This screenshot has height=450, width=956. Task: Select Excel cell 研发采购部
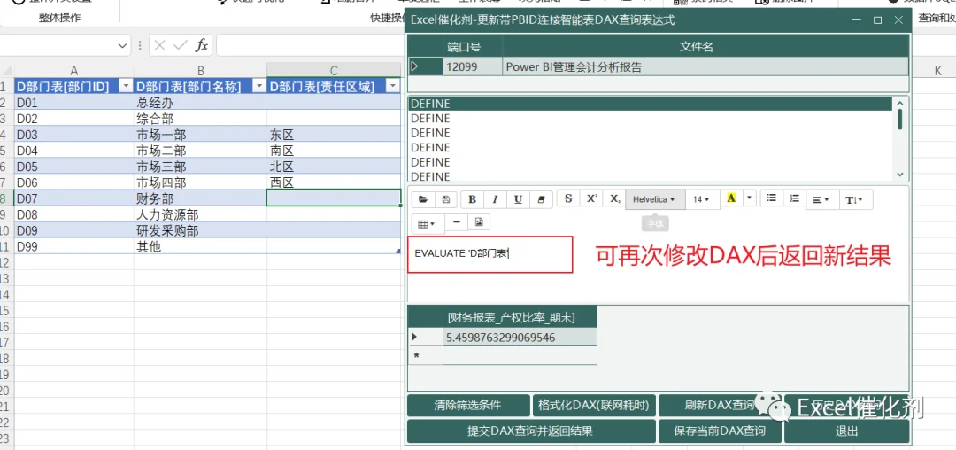click(200, 231)
